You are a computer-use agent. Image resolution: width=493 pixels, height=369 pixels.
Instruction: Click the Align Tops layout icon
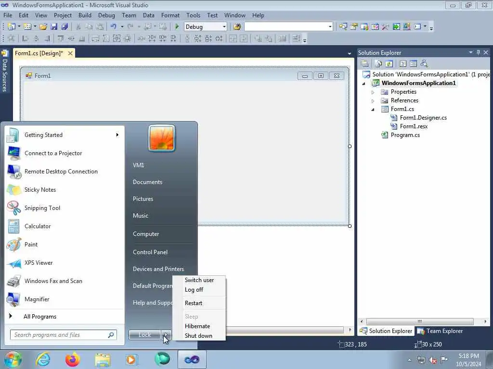coord(60,38)
